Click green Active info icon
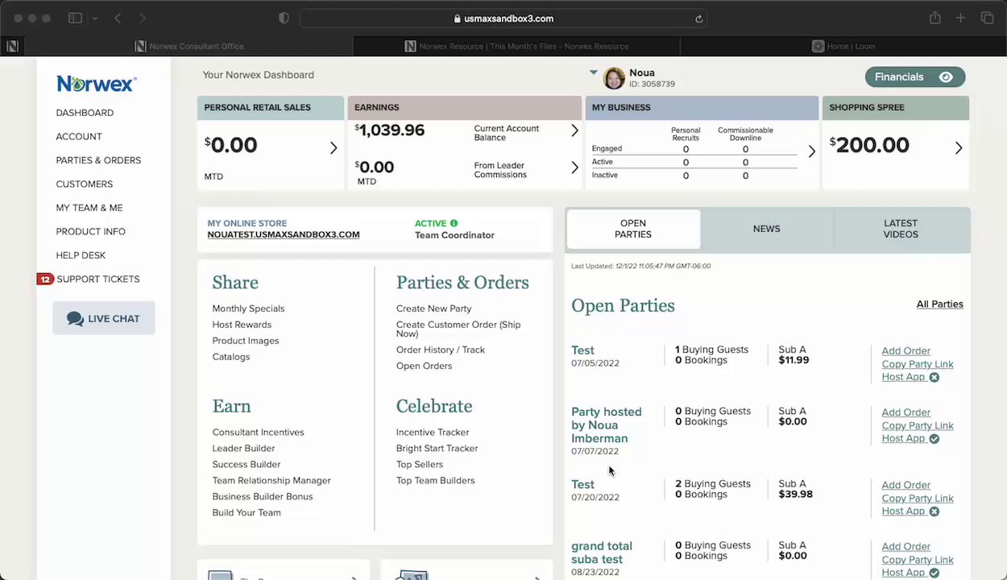1007x580 pixels. (454, 223)
